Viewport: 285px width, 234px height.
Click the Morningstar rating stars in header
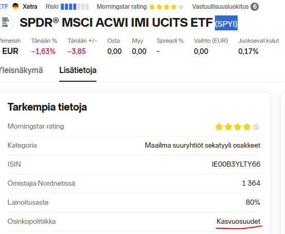click(x=166, y=7)
